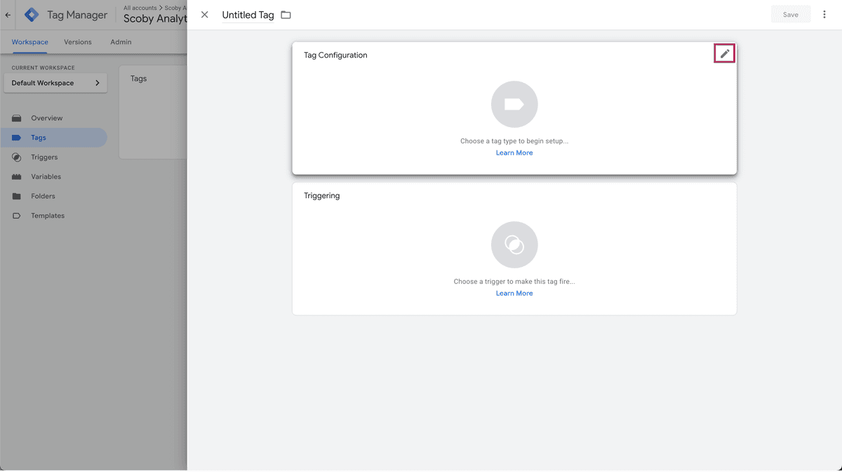Screen dimensions: 842x472
Task: Open Triggers in the sidebar
Action: [x=44, y=157]
